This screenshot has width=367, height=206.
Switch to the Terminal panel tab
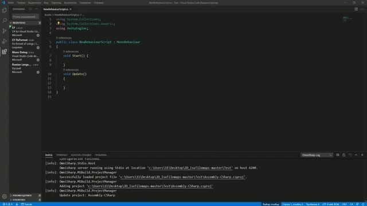62,155
